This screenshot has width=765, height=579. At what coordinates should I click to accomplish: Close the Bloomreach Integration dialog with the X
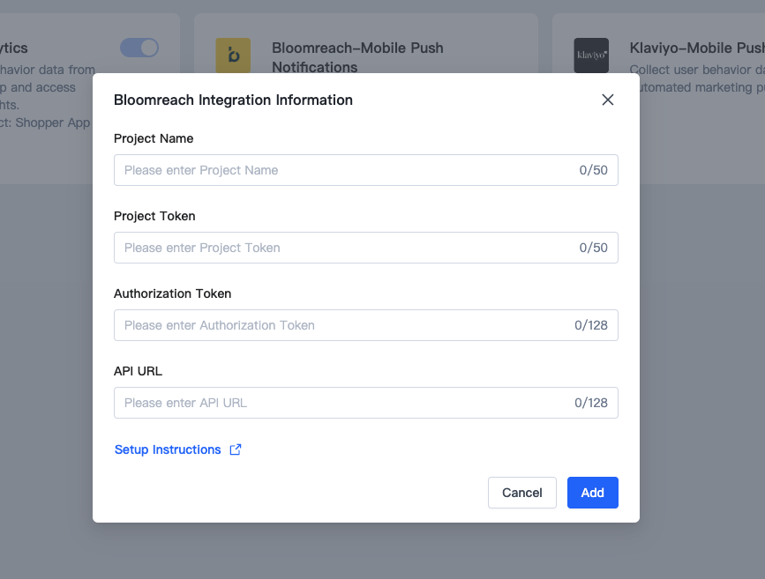coord(607,100)
